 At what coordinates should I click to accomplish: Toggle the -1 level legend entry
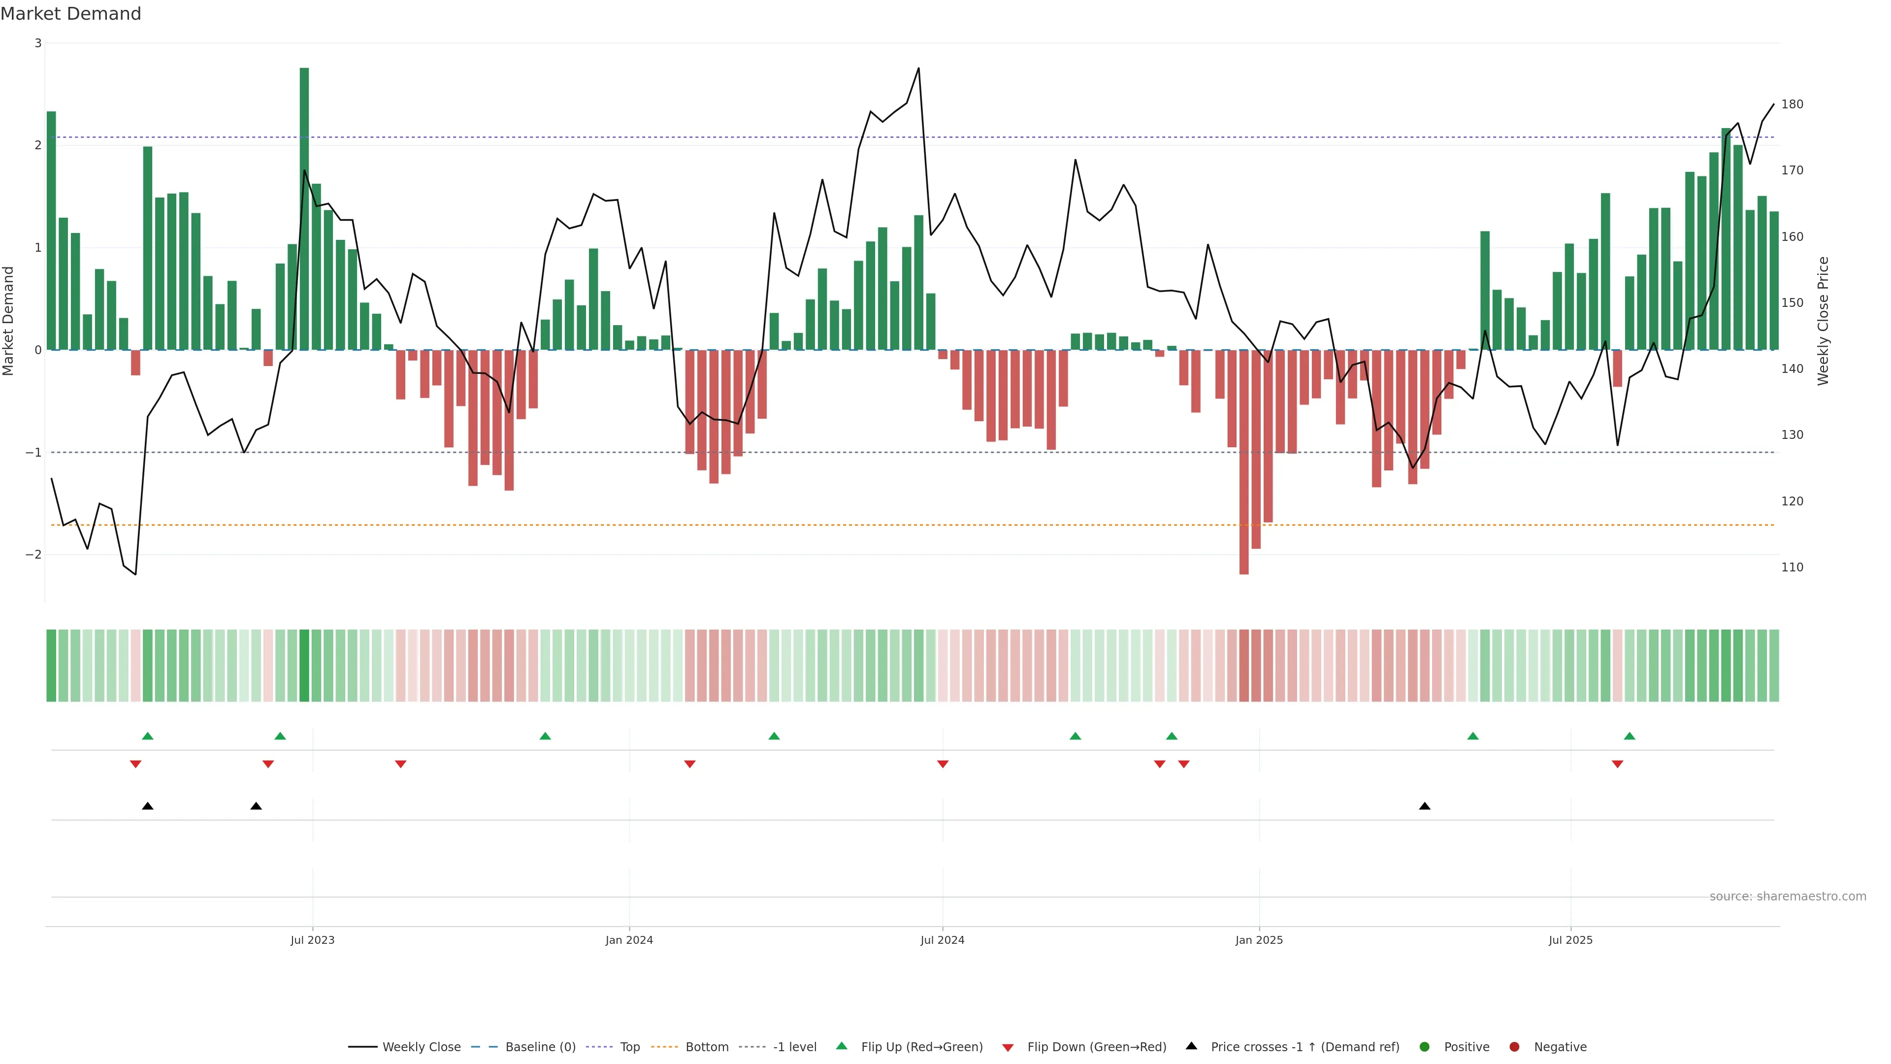[794, 1046]
